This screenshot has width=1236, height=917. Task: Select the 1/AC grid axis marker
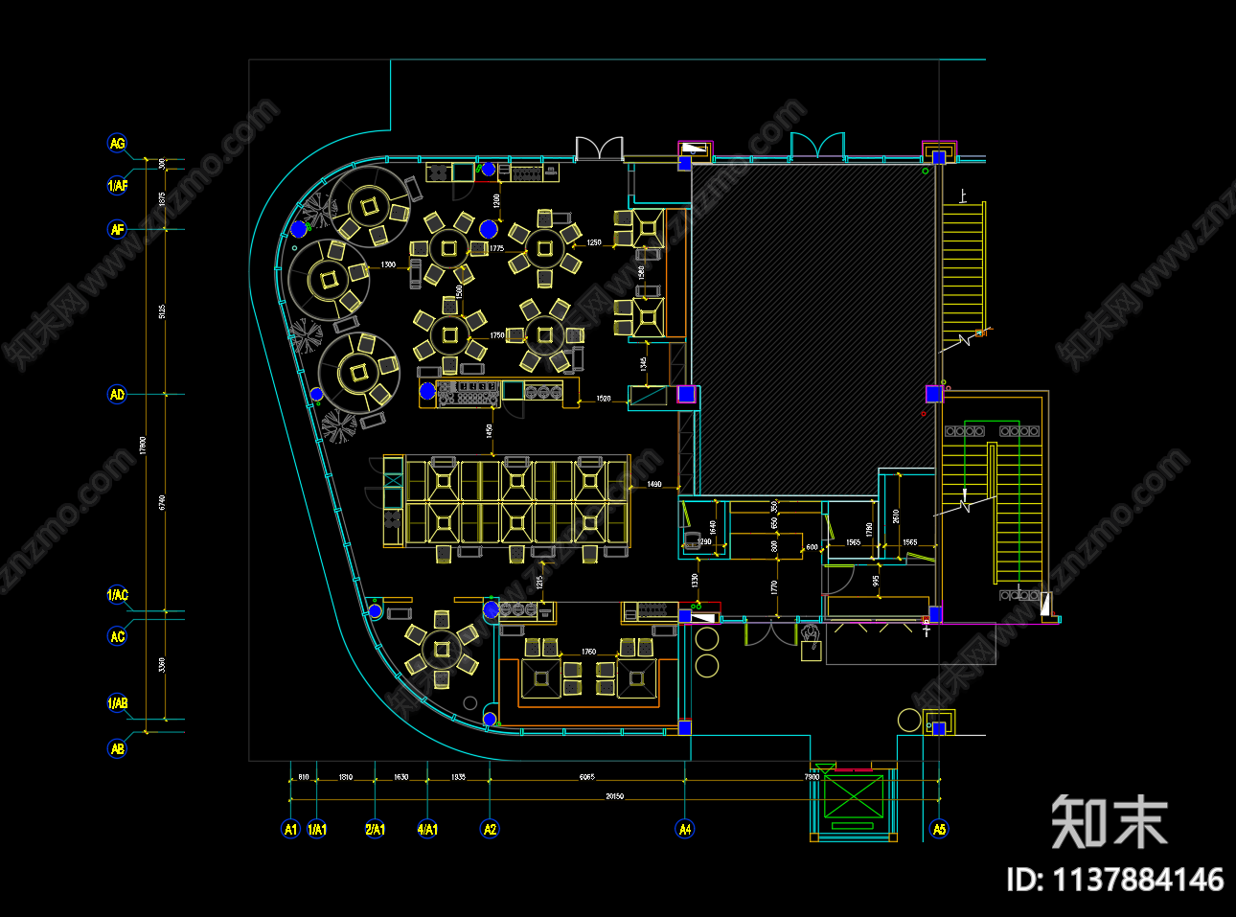pyautogui.click(x=117, y=595)
